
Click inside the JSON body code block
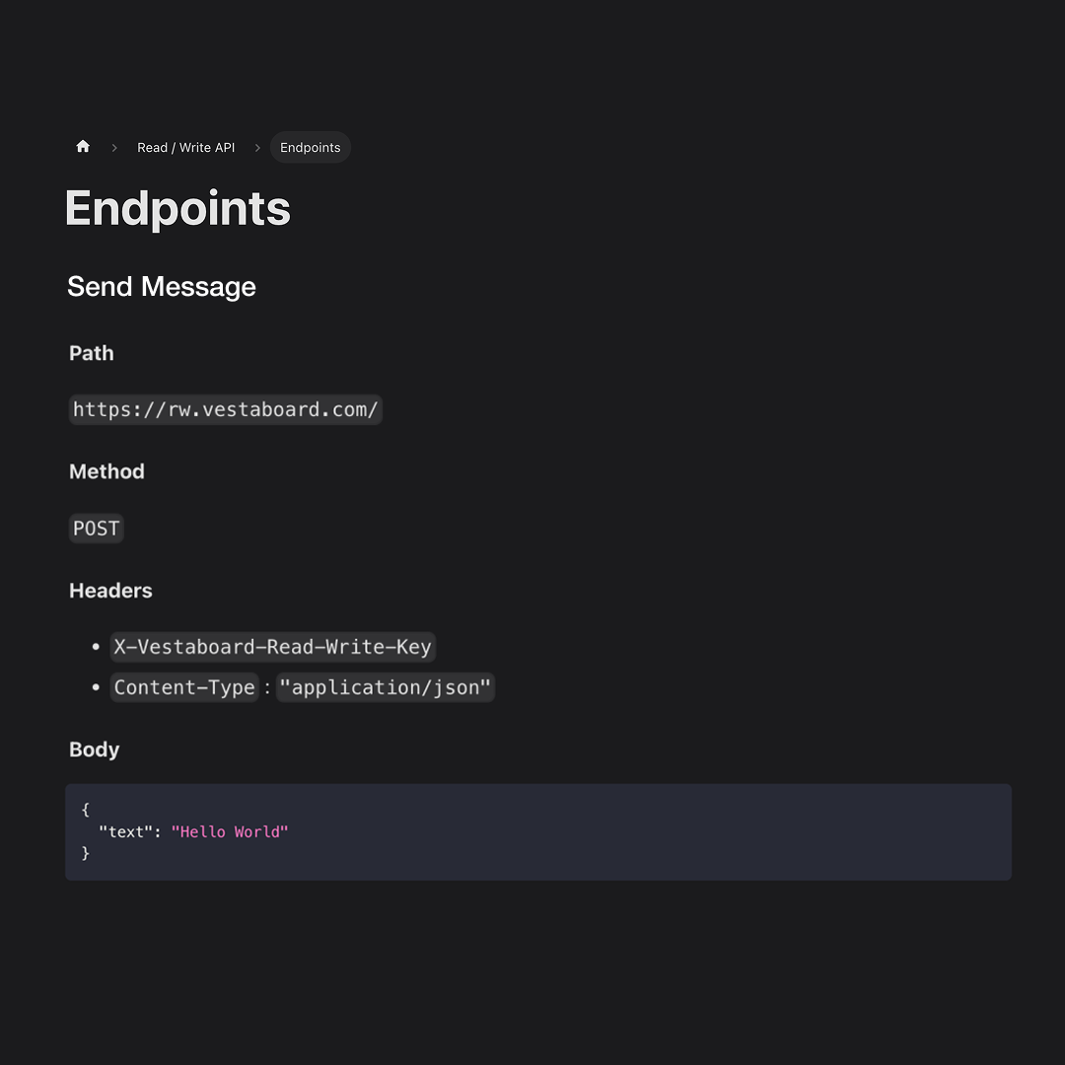(538, 832)
